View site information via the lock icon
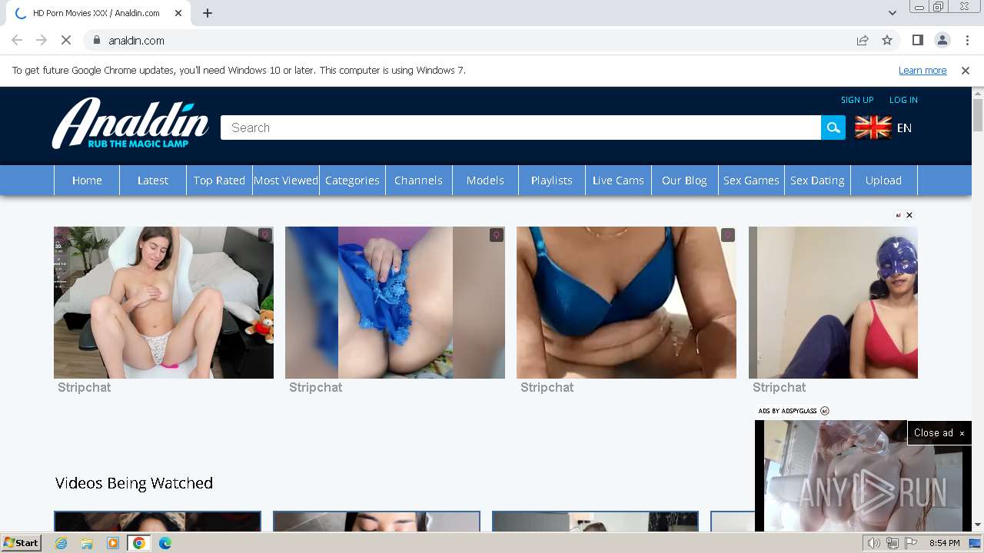This screenshot has width=984, height=553. [97, 40]
